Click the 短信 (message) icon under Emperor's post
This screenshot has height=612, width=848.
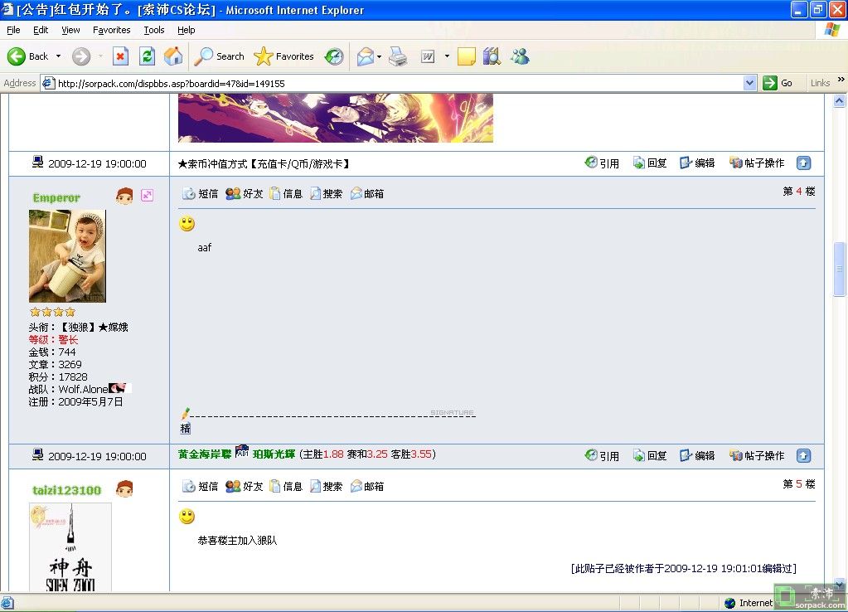coord(201,193)
